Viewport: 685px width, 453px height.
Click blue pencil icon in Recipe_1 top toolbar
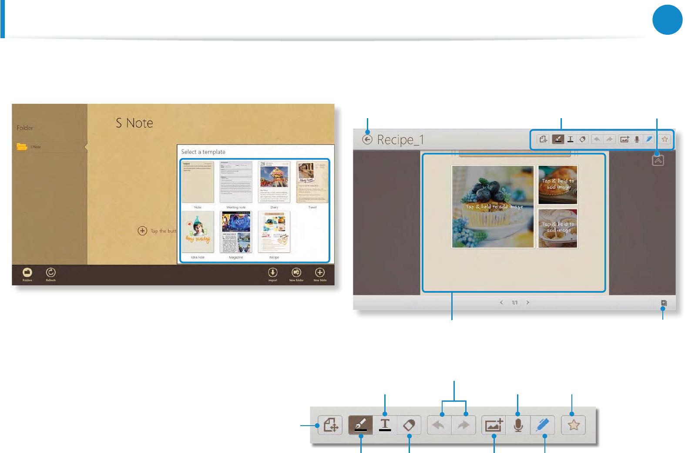(649, 139)
